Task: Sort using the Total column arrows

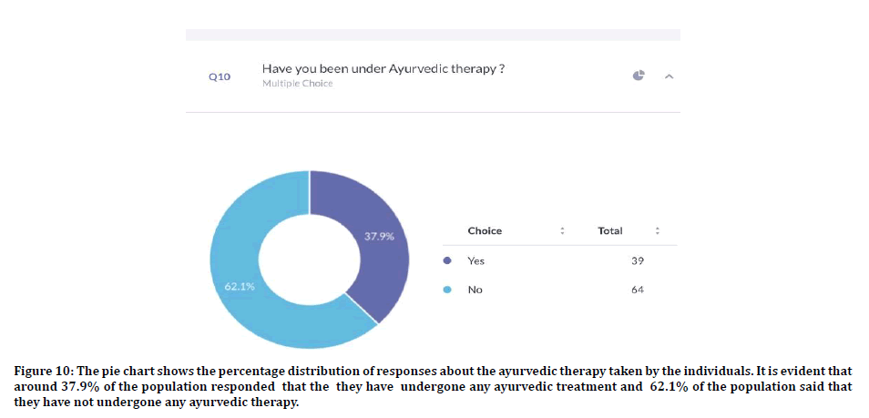Action: (x=657, y=231)
